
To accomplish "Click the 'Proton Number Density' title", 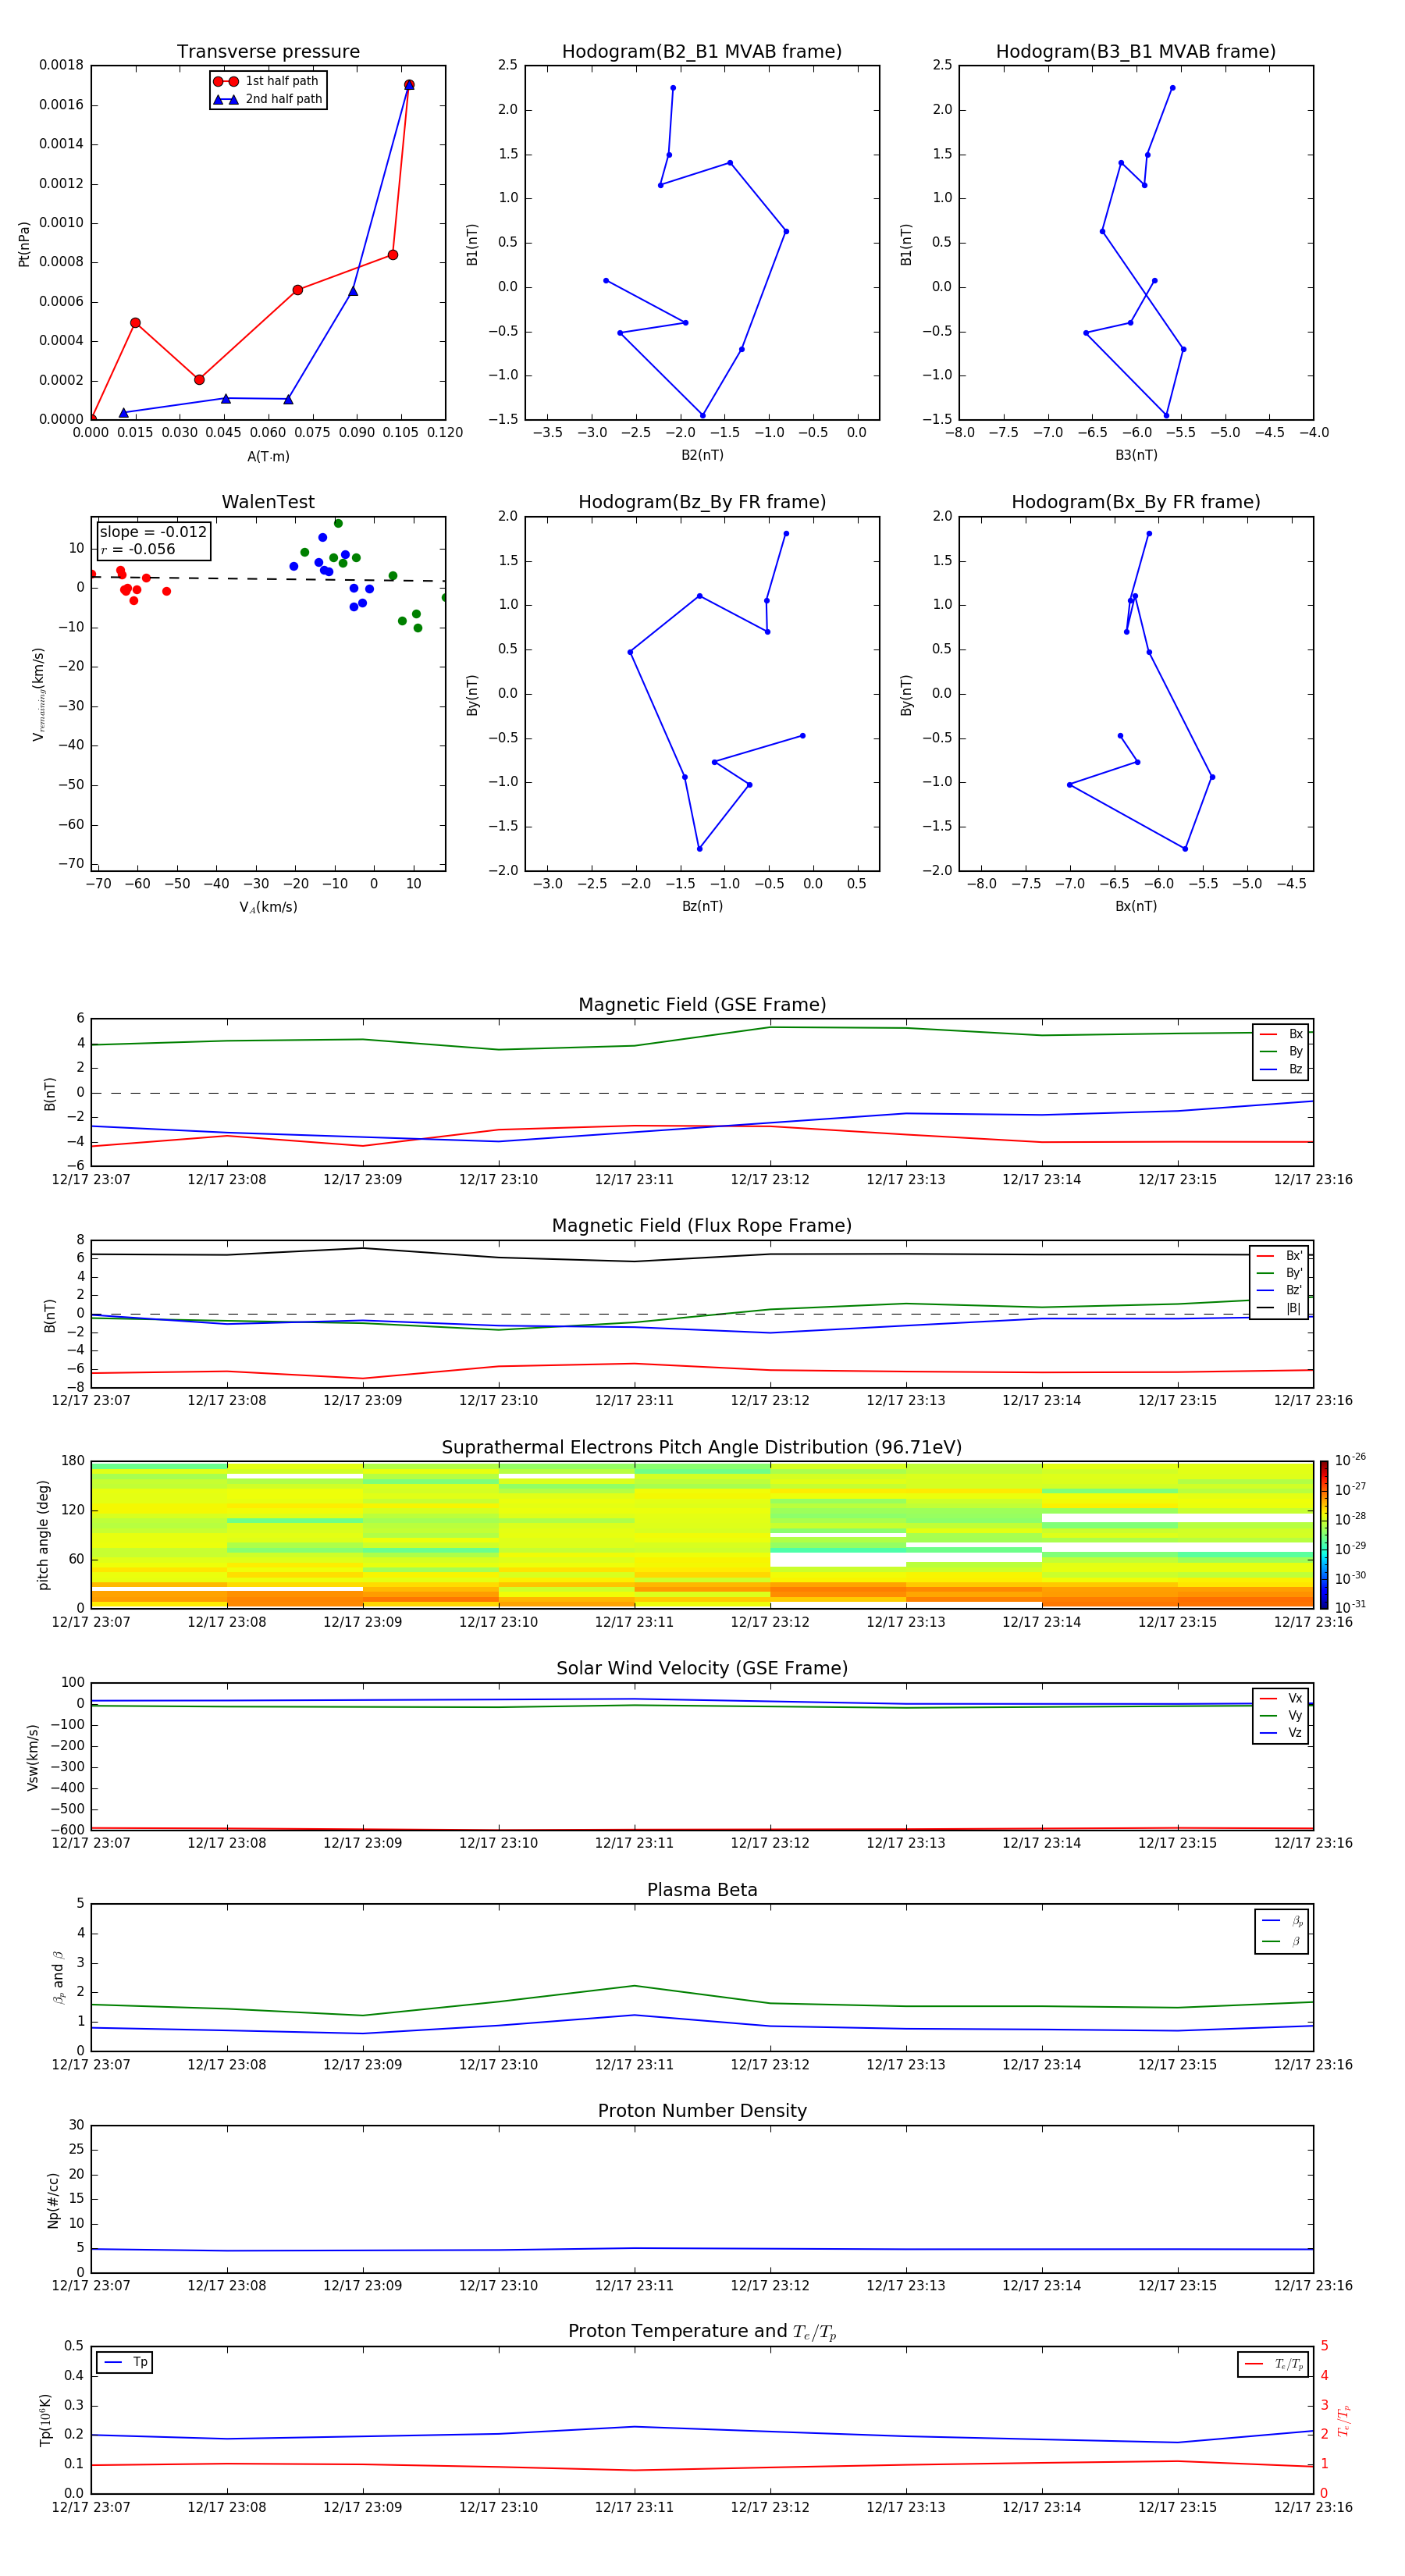I will tap(702, 2111).
